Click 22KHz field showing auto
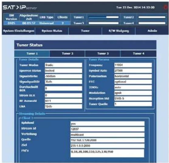169x163 pixels. click(x=133, y=87)
